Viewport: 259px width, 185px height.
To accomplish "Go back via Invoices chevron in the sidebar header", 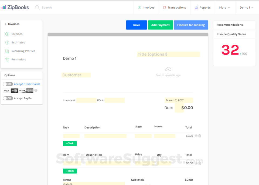I will coord(5,24).
